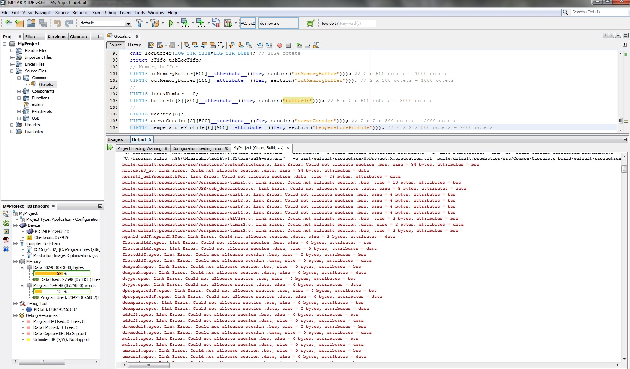Click the Comment editor toolbar icon

click(299, 45)
